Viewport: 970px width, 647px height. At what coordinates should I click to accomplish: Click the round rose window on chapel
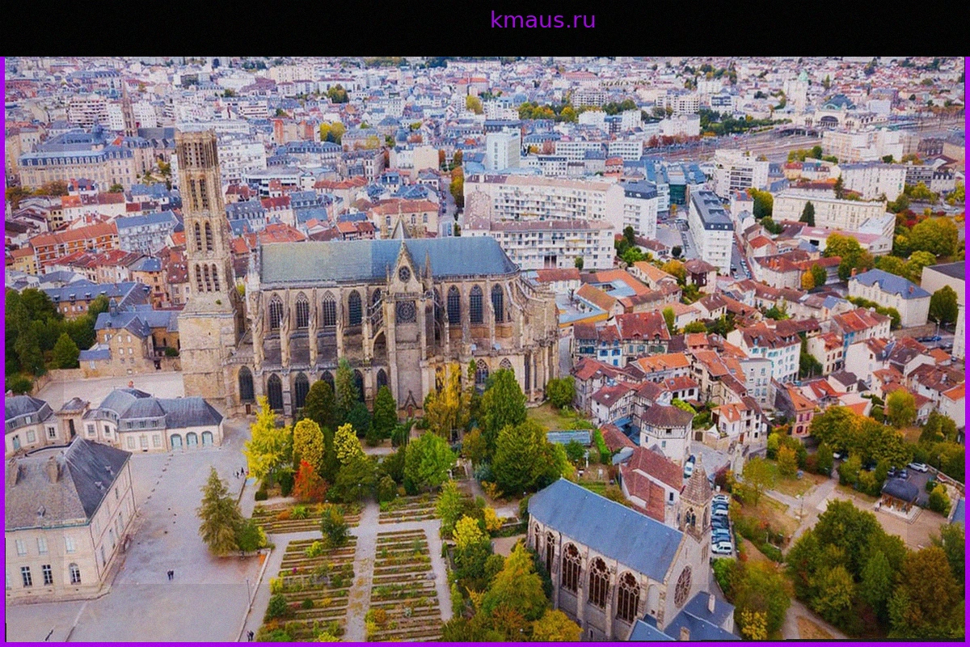(683, 586)
